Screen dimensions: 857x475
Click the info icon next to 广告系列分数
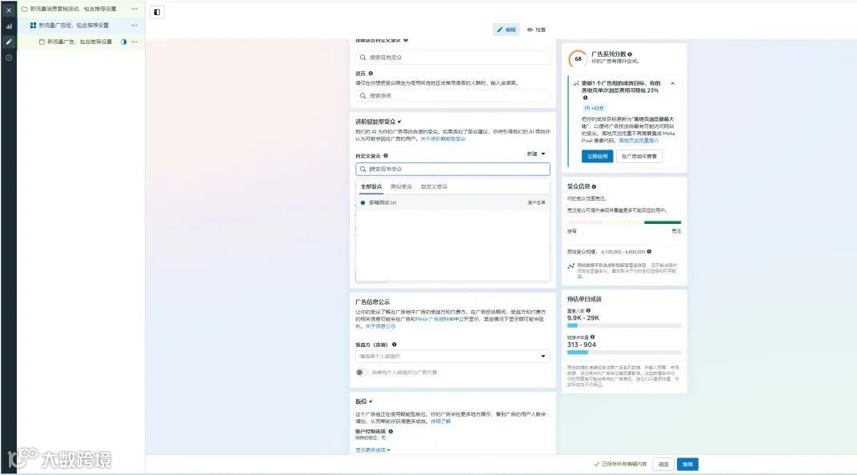coord(631,54)
